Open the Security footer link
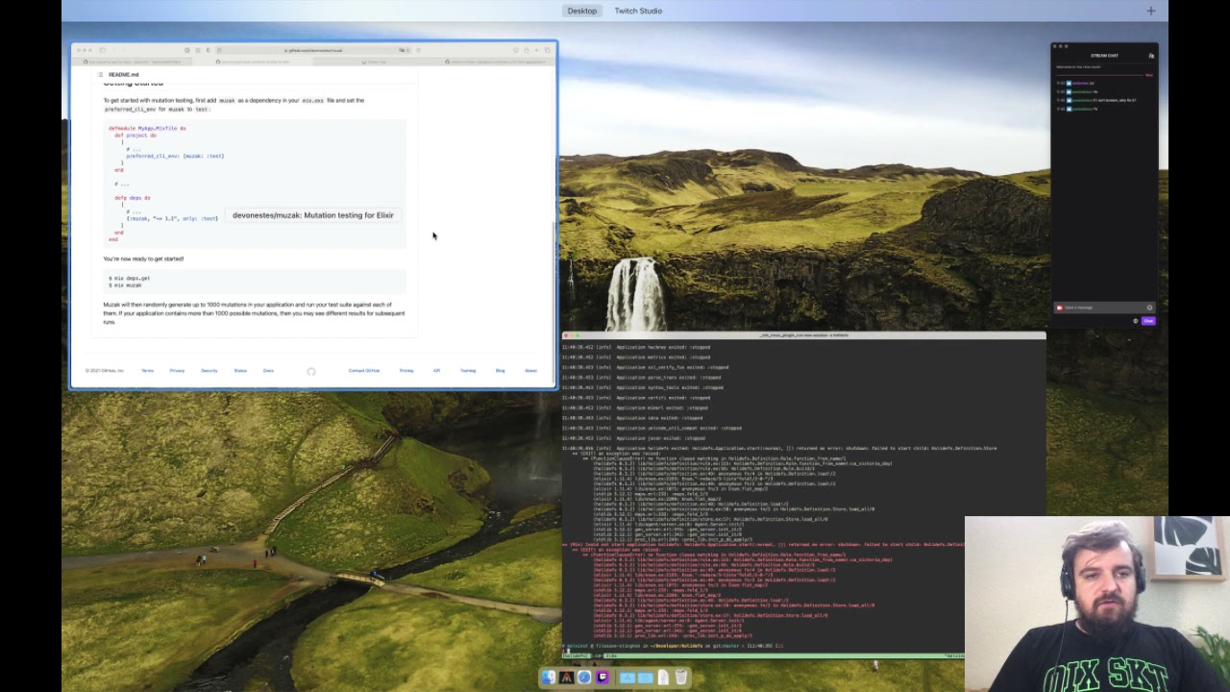Image resolution: width=1230 pixels, height=692 pixels. 209,370
